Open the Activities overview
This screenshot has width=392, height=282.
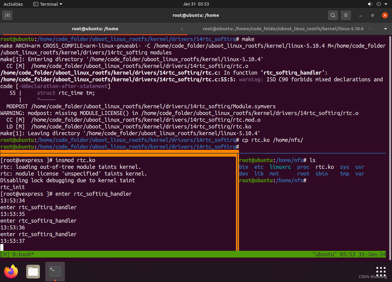(13, 4)
